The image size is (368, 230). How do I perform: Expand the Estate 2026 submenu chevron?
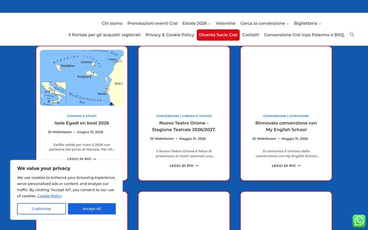[210, 24]
